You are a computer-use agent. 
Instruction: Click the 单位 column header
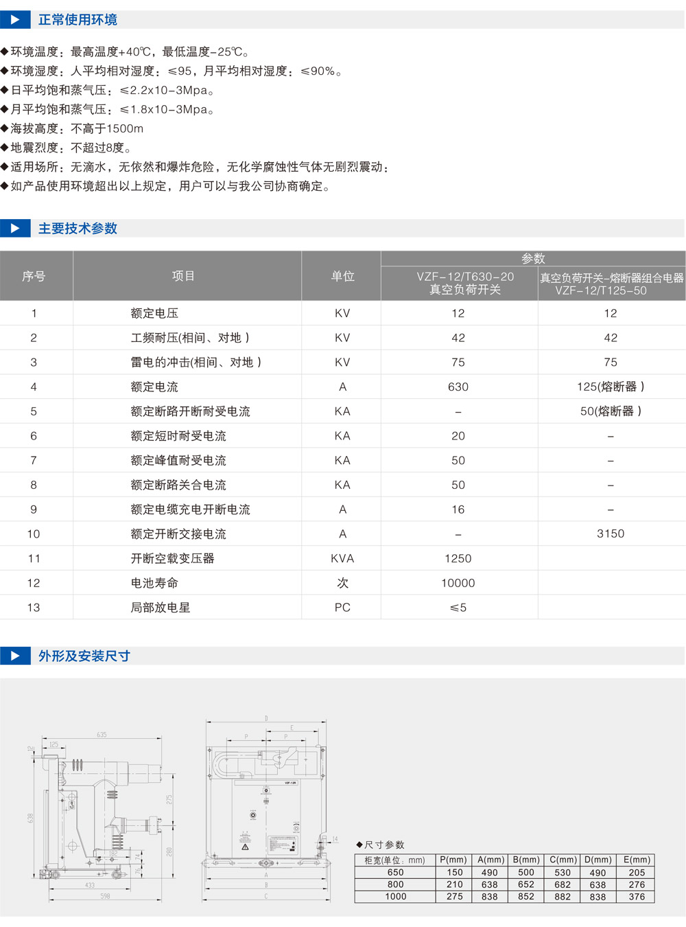point(342,276)
